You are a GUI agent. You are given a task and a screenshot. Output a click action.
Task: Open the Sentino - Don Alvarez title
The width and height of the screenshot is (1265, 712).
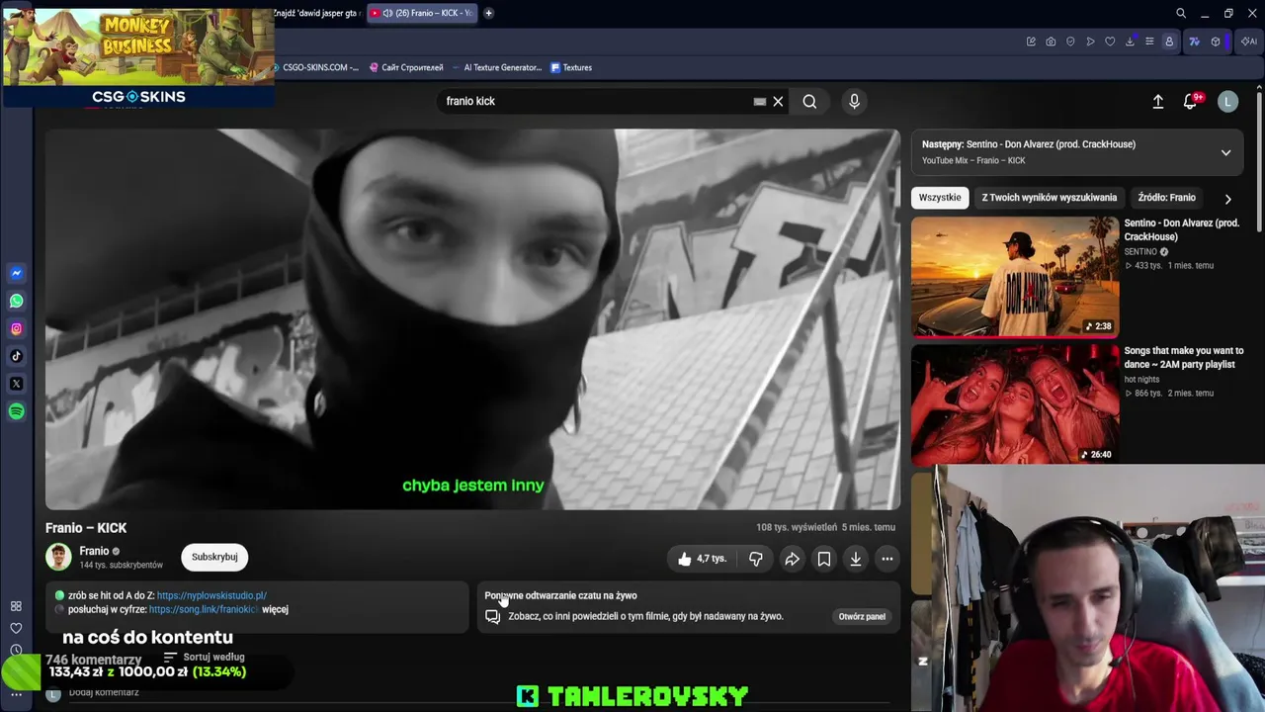click(1181, 229)
